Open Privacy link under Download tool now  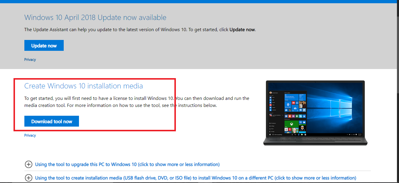(x=30, y=135)
